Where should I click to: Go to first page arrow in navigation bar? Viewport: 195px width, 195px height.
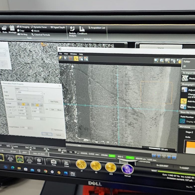[154, 156]
